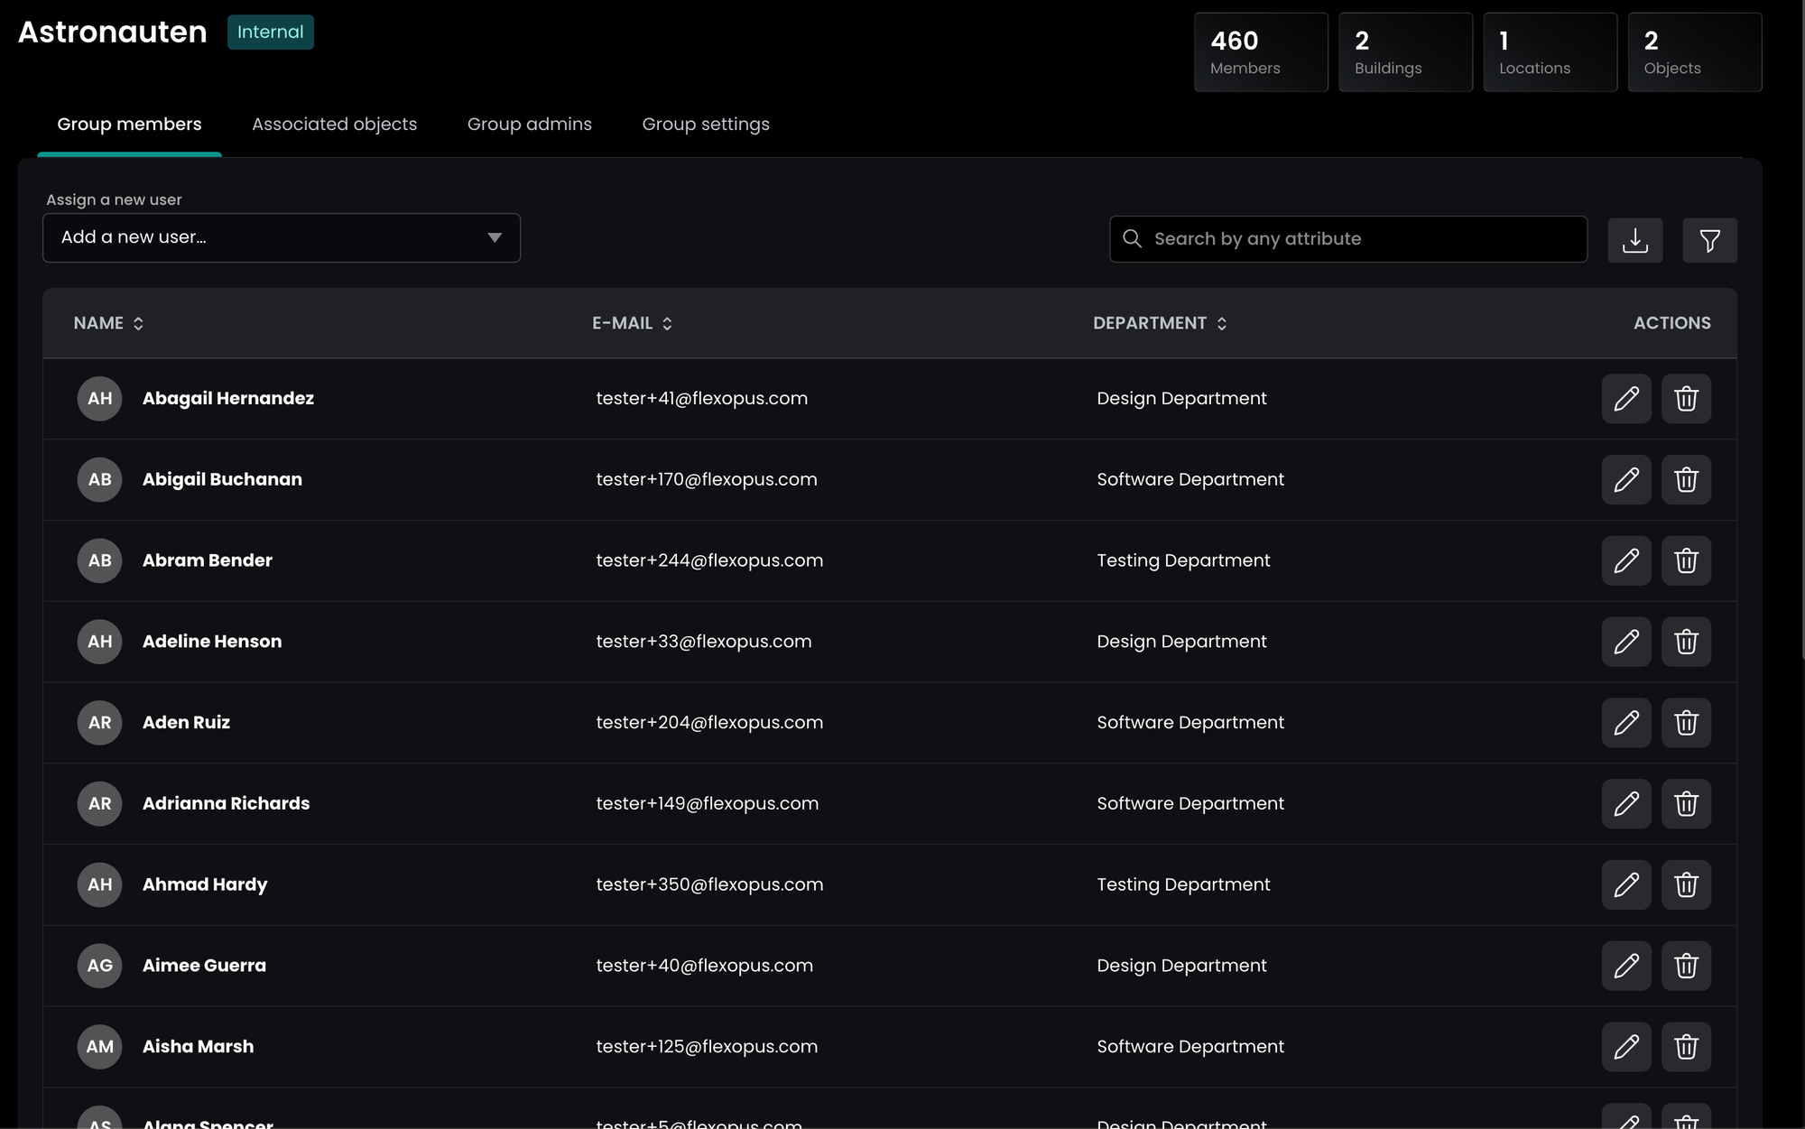Edit Aden Ruiz's membership entry
This screenshot has height=1129, width=1805.
(x=1625, y=723)
